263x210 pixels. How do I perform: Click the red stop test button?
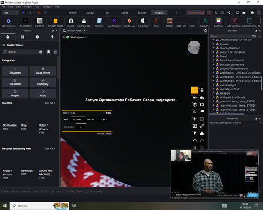coord(39,13)
